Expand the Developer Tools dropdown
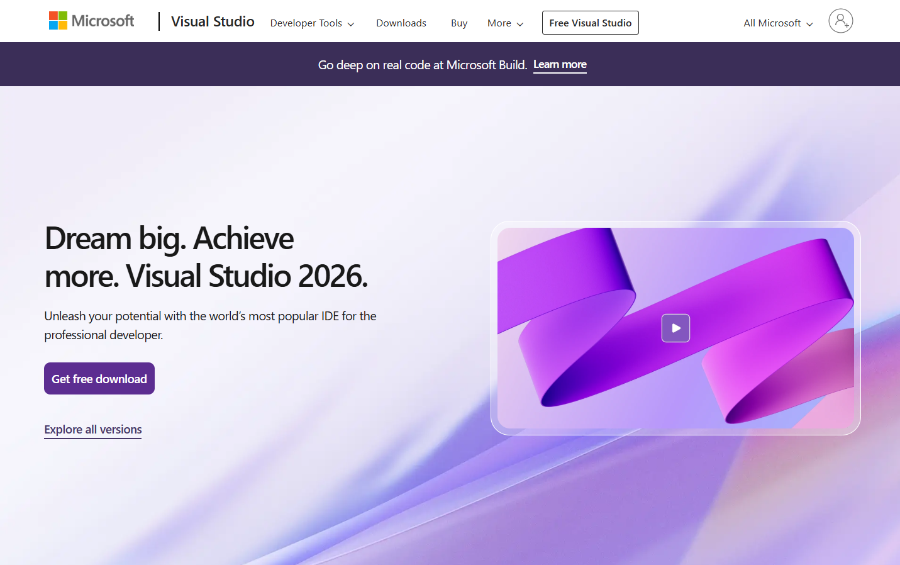 tap(313, 23)
